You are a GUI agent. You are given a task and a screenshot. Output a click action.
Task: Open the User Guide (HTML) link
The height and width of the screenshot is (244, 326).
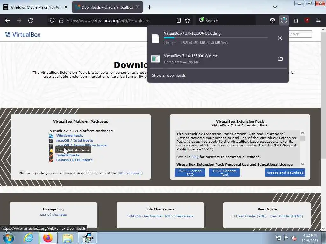[x=286, y=216]
